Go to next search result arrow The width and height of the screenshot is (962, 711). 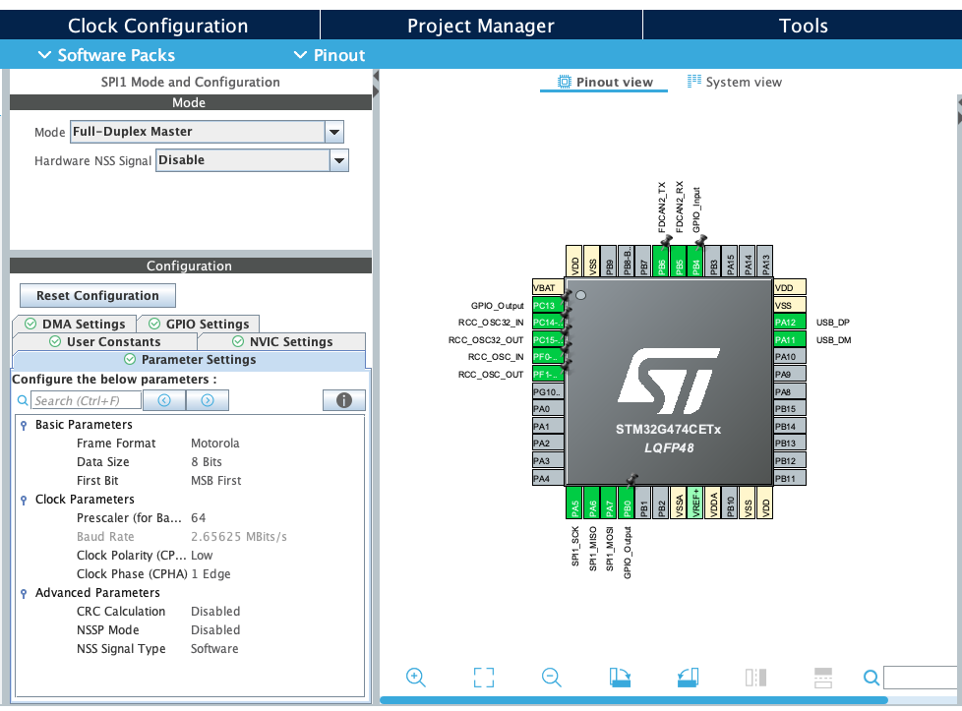click(x=208, y=400)
